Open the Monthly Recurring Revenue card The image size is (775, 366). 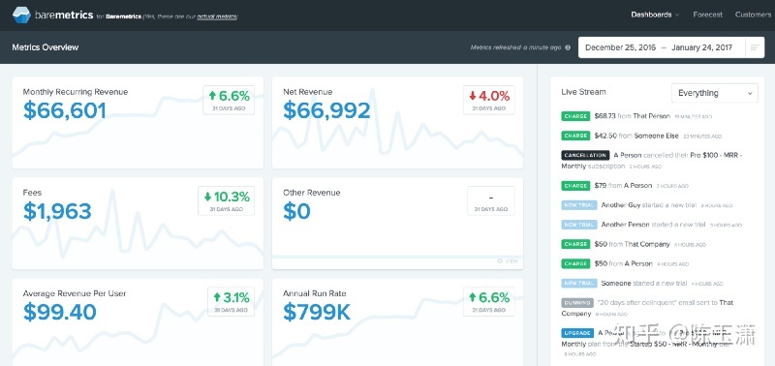click(x=138, y=123)
